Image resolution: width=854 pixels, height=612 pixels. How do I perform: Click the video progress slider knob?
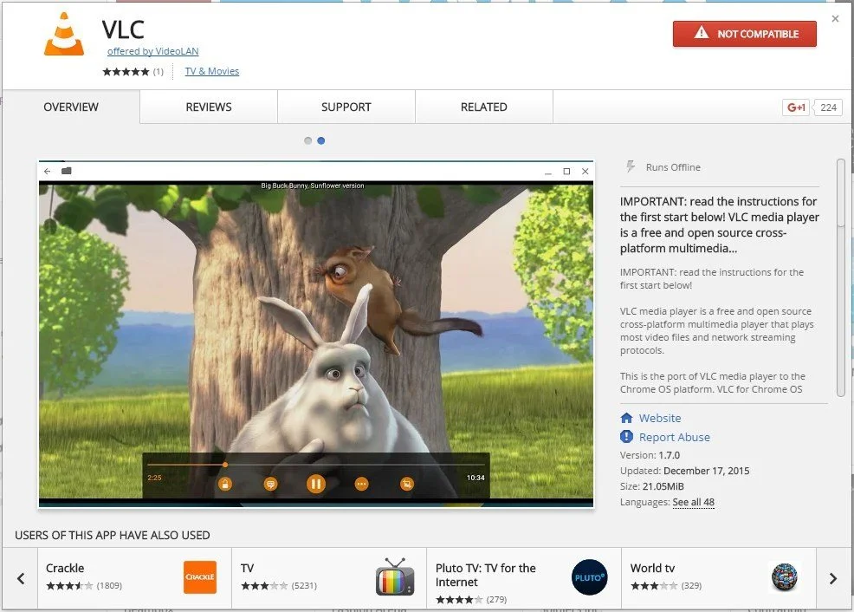pos(225,465)
